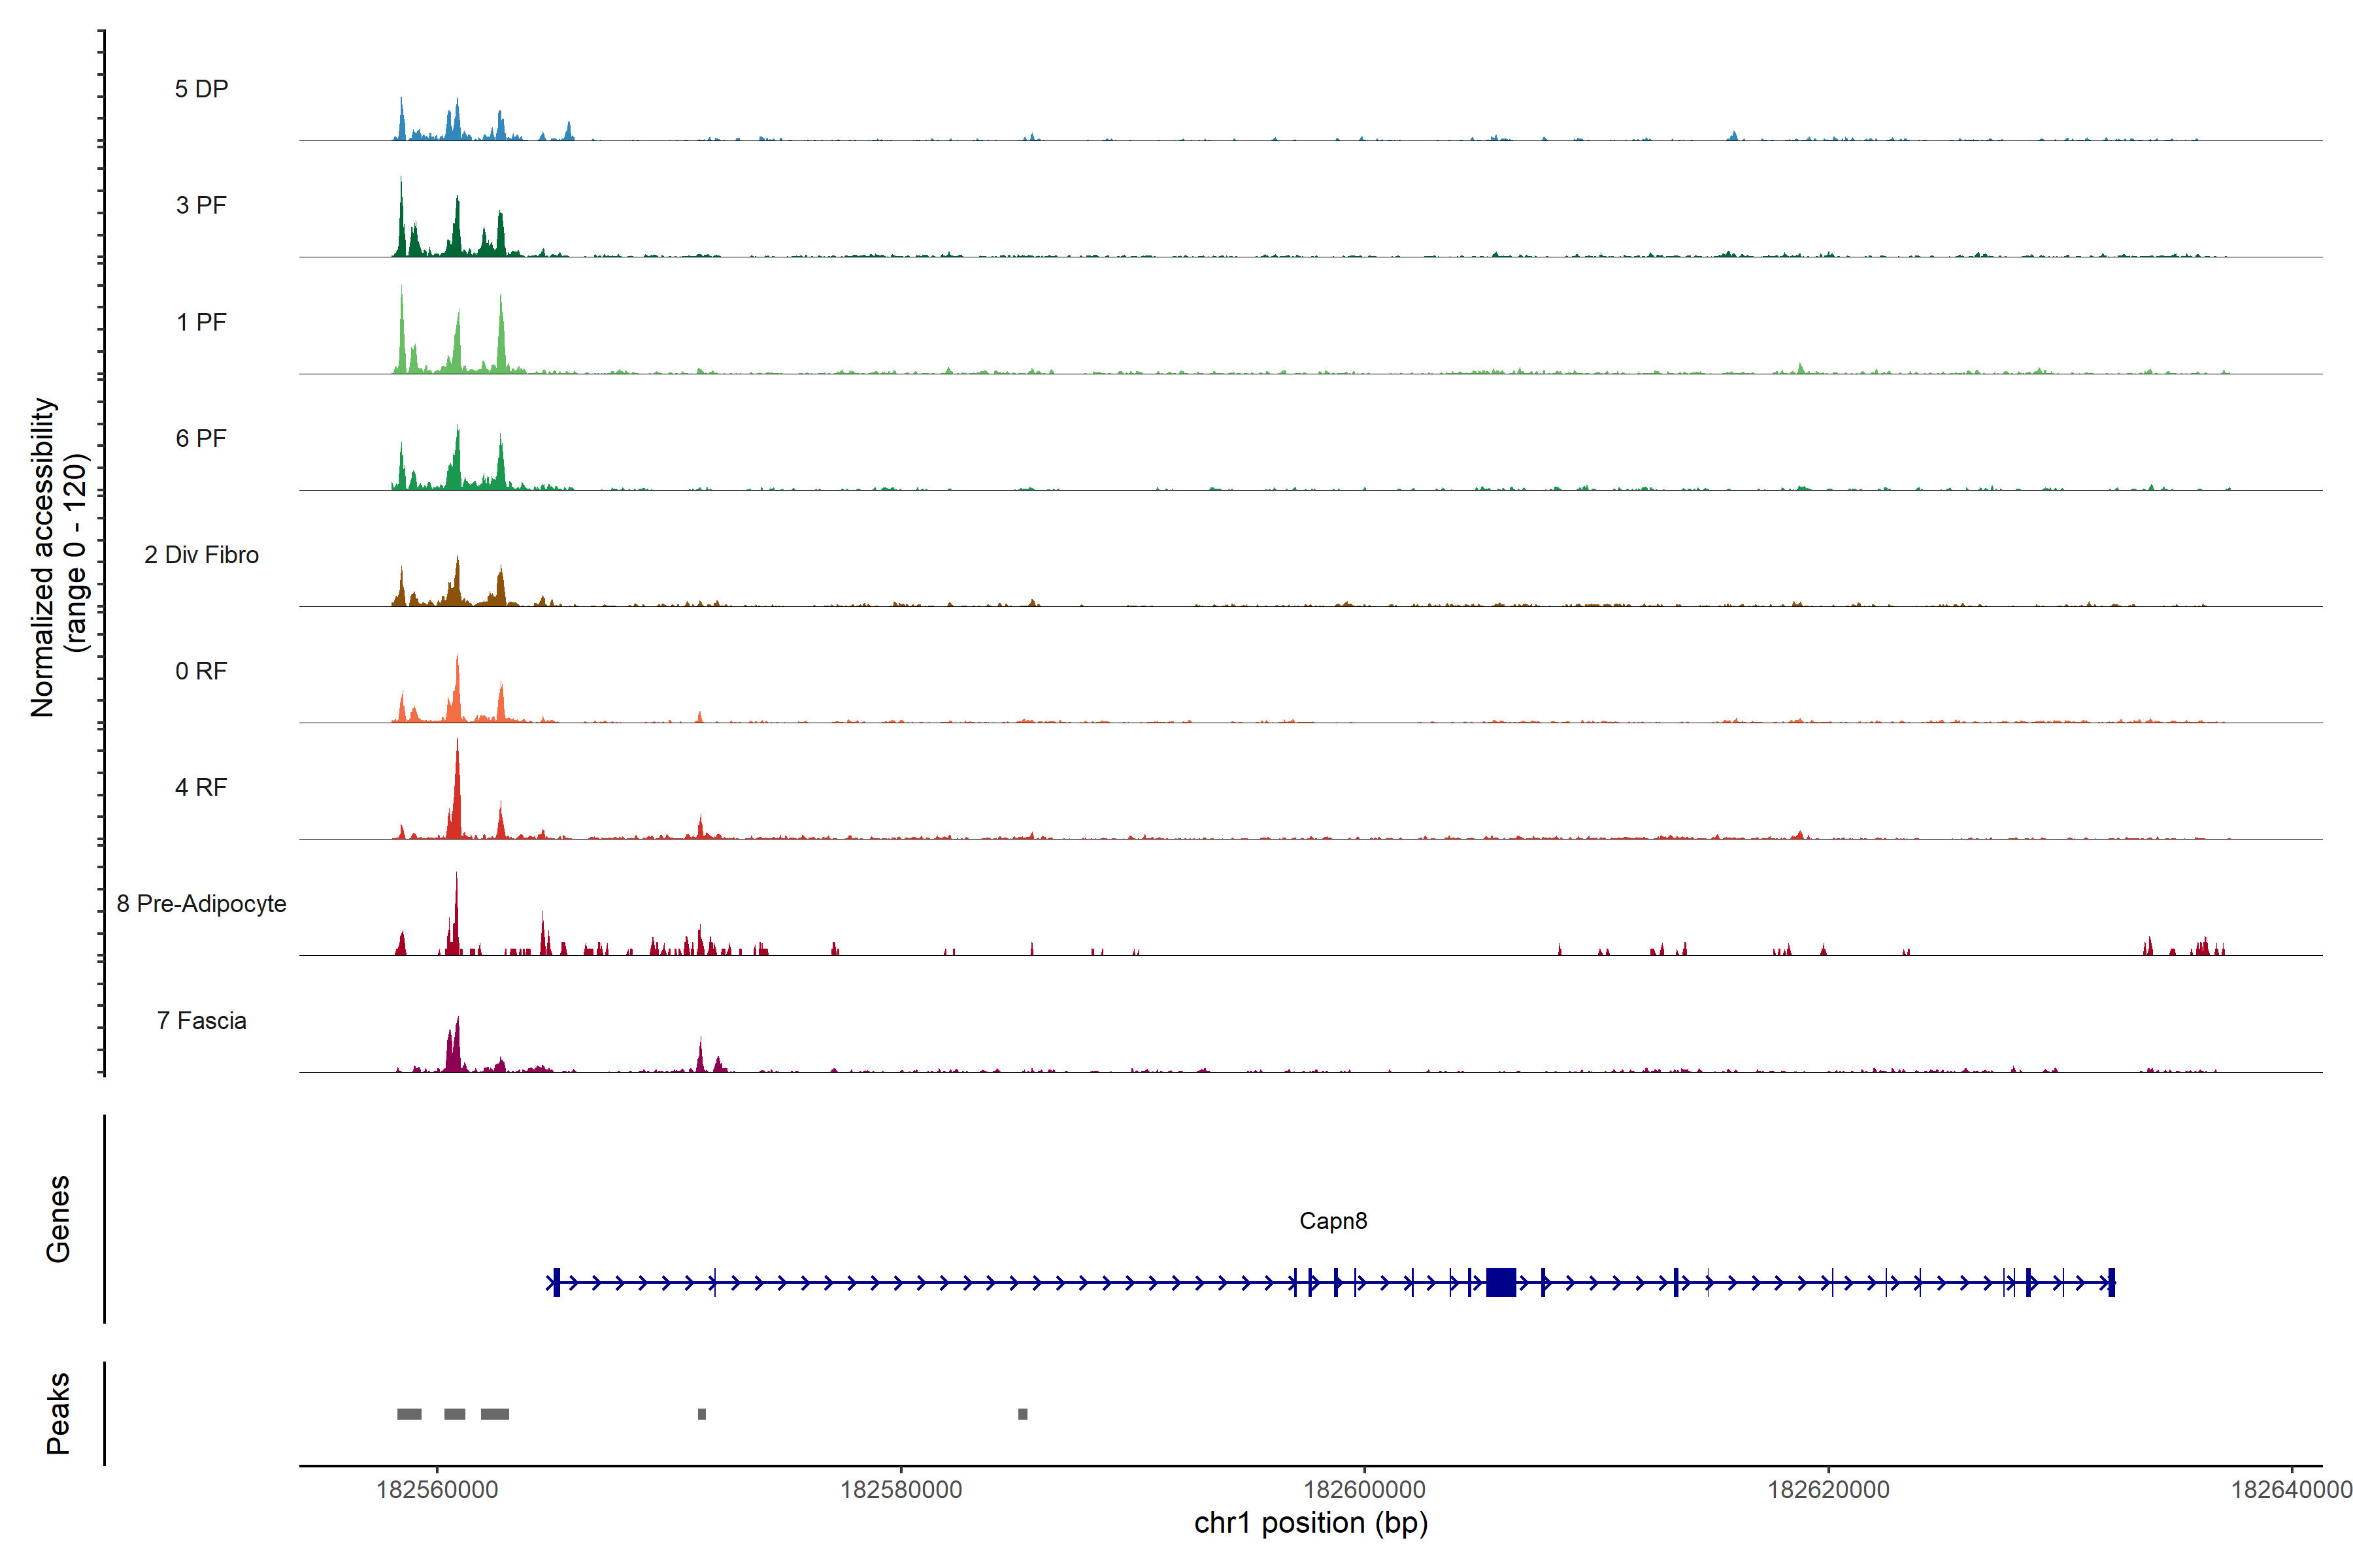Viewport: 2353px width, 1568px height.
Task: Click the 5 DP track label
Action: pyautogui.click(x=201, y=89)
